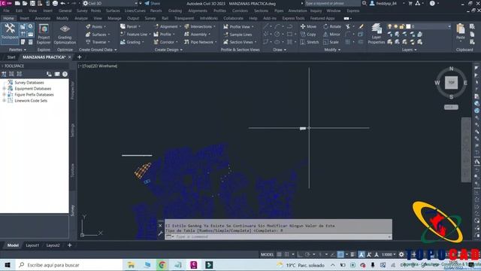Image resolution: width=481 pixels, height=271 pixels.
Task: Open the layer name dropdown list
Action: 449,27
